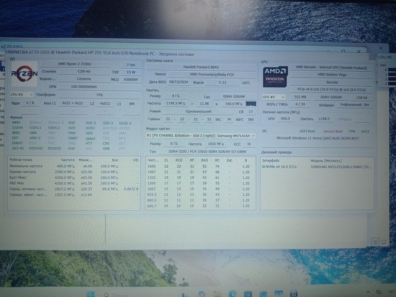Click the memory frequency 1198.5 МГц
396x297 pixels.
[175, 103]
